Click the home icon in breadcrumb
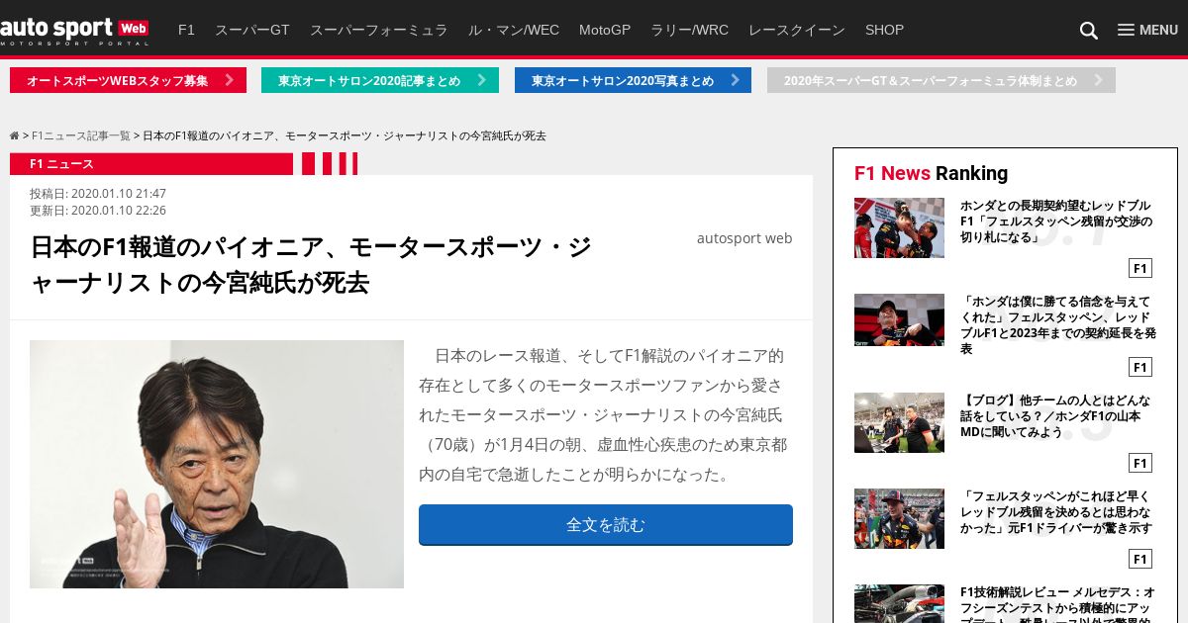This screenshot has width=1188, height=623. click(x=15, y=135)
